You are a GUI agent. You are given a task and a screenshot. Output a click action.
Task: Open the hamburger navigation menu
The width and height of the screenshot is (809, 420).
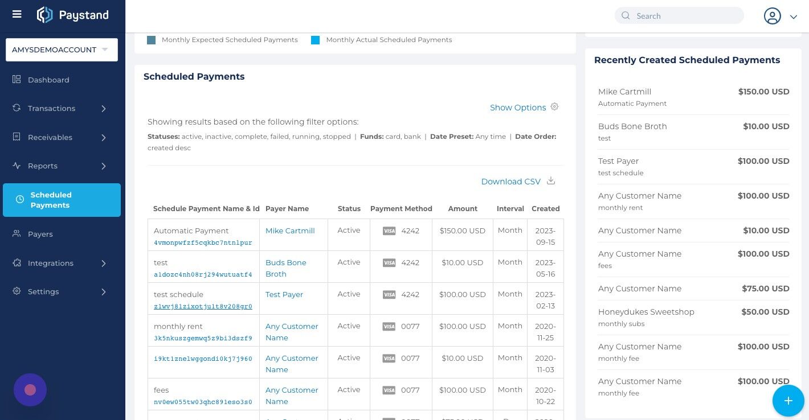[17, 14]
